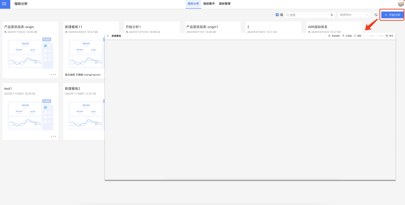Click back arrow beside 新建看板

pos(108,36)
